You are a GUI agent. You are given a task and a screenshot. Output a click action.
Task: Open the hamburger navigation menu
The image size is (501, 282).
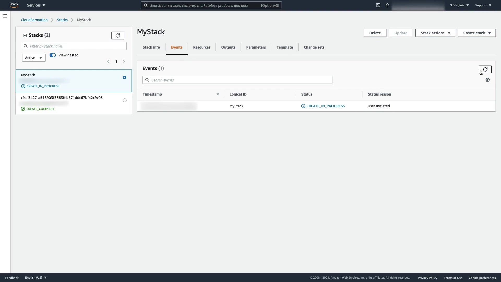click(5, 16)
